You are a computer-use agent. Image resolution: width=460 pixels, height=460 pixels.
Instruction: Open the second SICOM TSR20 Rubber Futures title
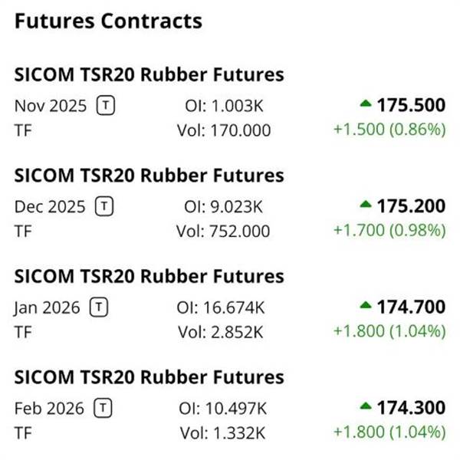(x=149, y=175)
